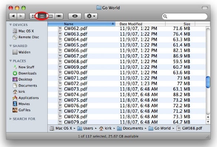Viewport: 217px width, 147px height.
Task: Sort by the Name column header
Action: 81,24
